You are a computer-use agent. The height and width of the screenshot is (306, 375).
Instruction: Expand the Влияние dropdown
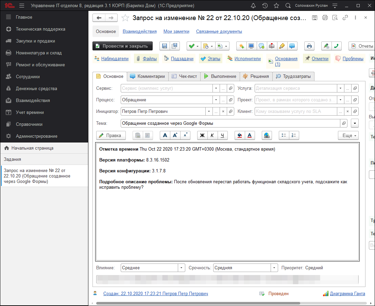coord(182,268)
